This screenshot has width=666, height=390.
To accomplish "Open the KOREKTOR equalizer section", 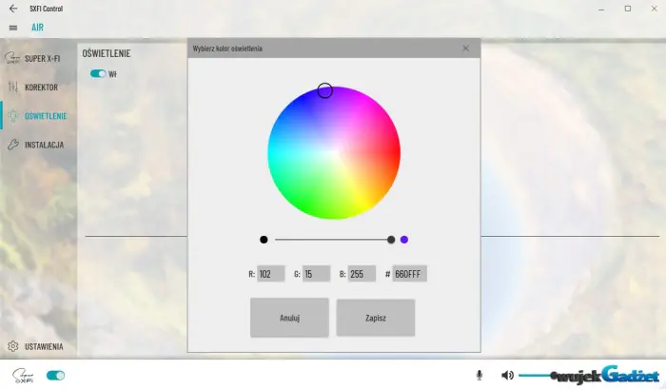I will pyautogui.click(x=38, y=88).
